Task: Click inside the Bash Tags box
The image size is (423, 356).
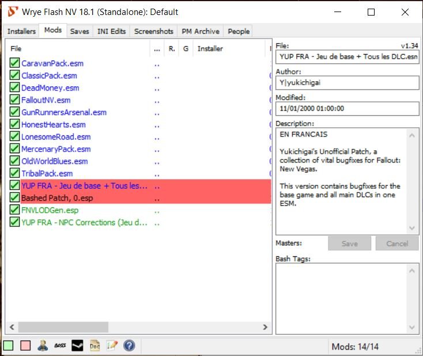Action: (x=342, y=298)
